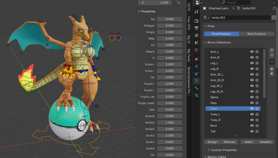
Task: Open the Output properties tab icon
Action: coord(196,28)
